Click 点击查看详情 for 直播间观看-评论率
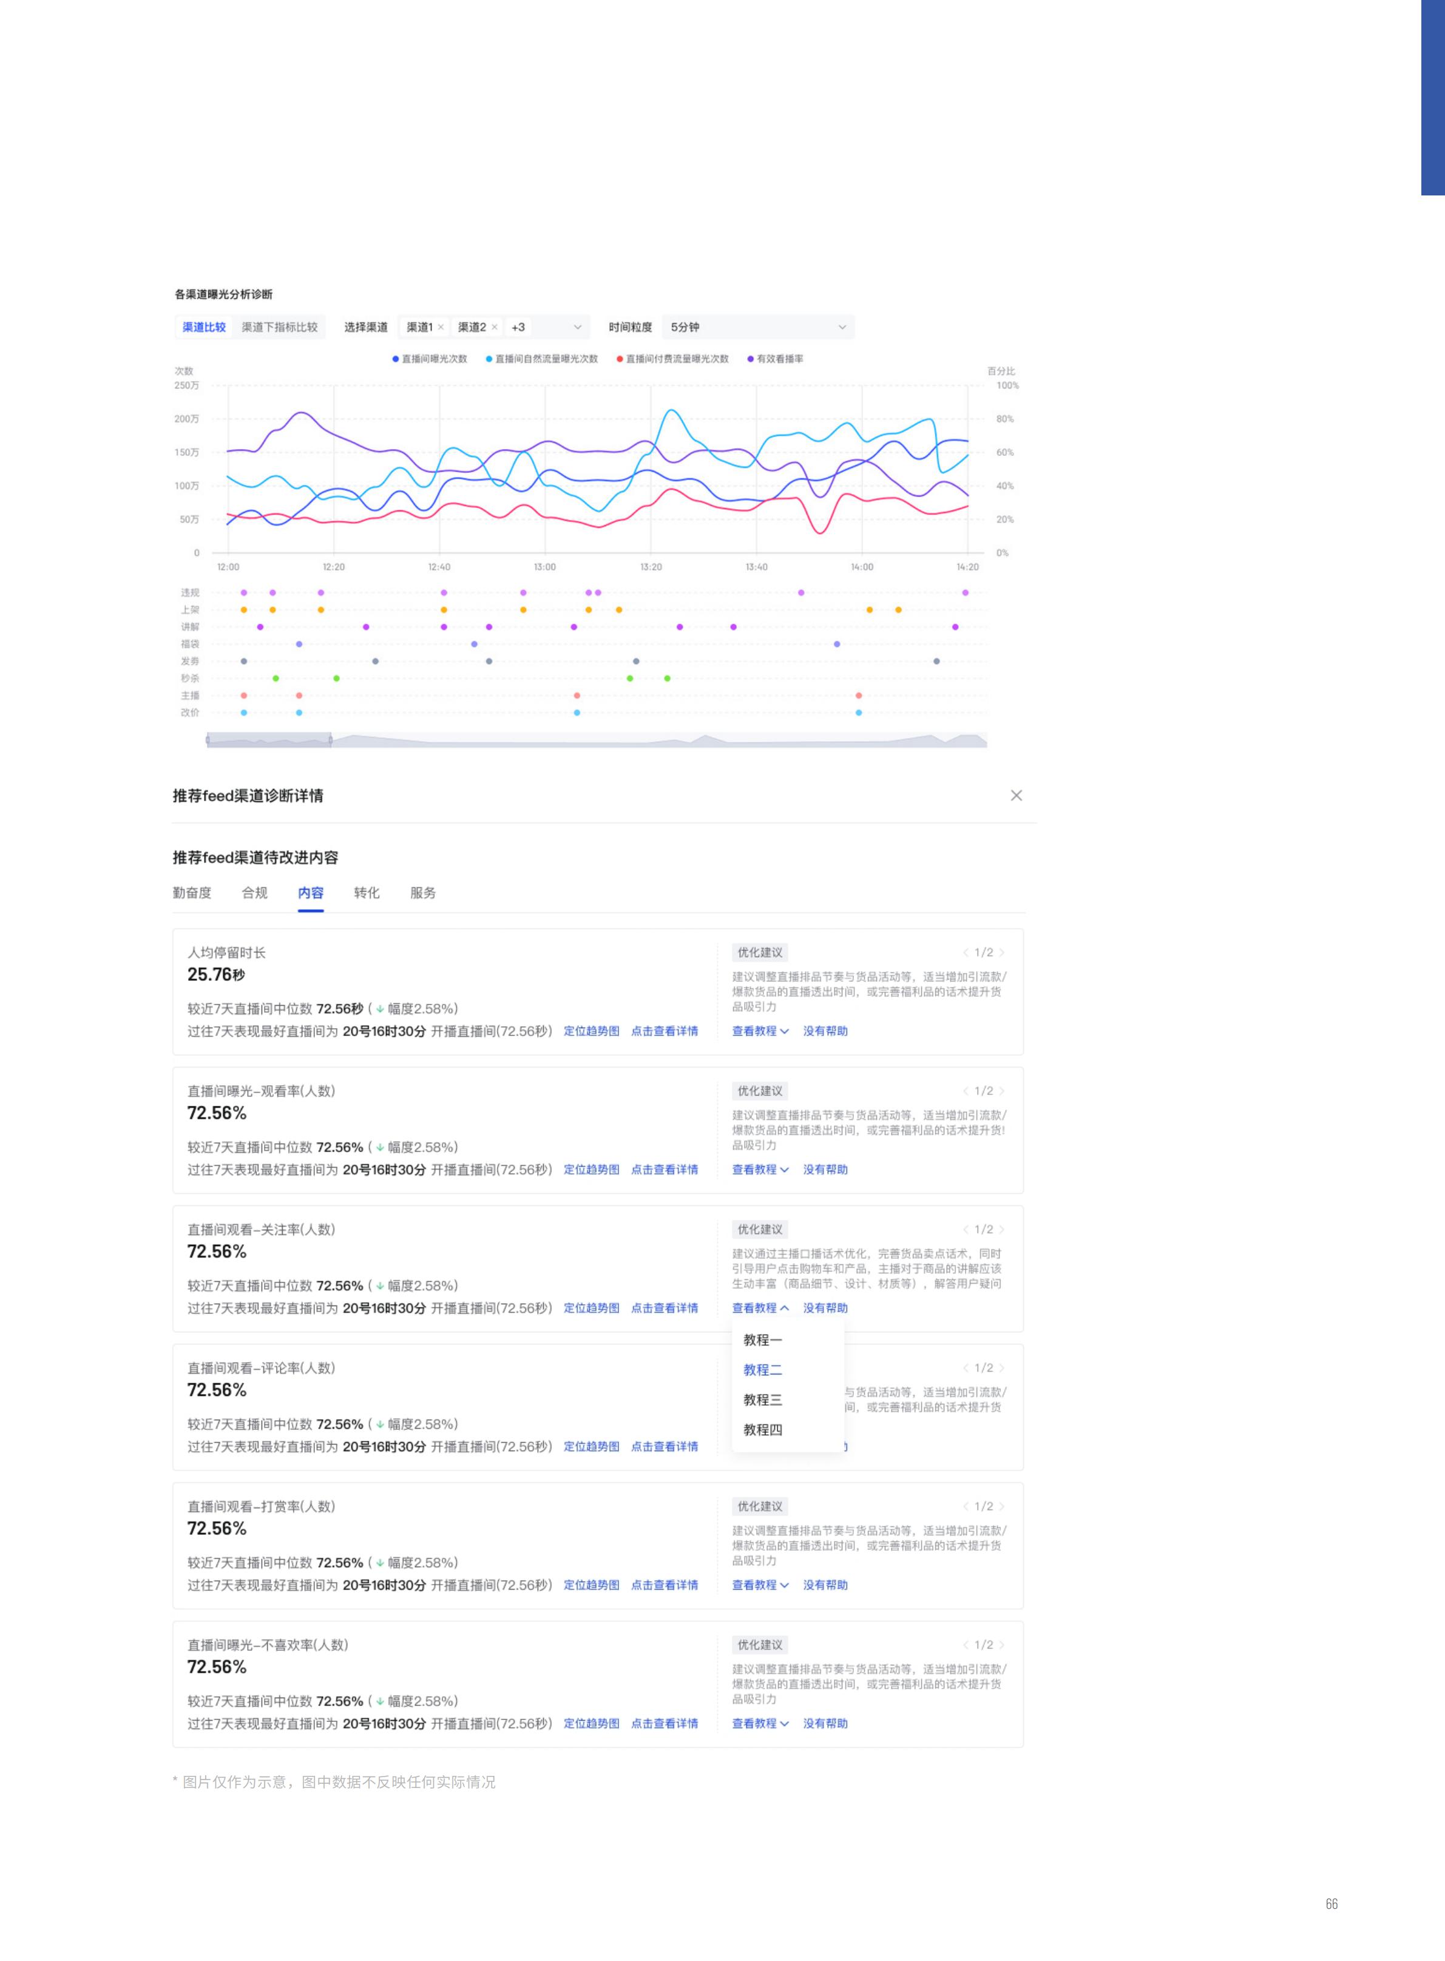 click(665, 1447)
